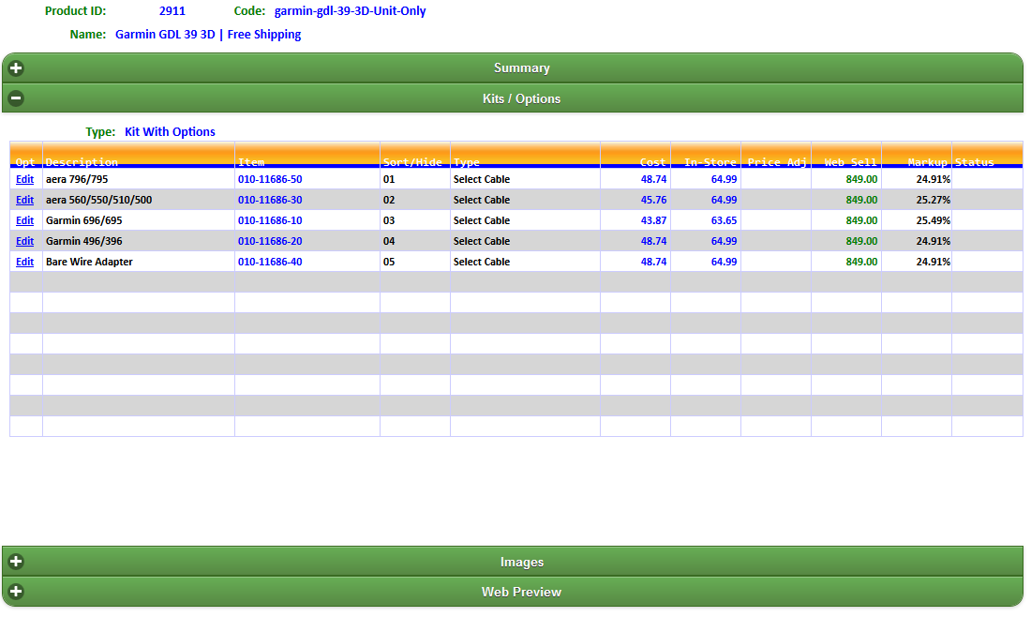The width and height of the screenshot is (1031, 617).
Task: Collapse the Kits / Options section minus icon
Action: point(16,98)
